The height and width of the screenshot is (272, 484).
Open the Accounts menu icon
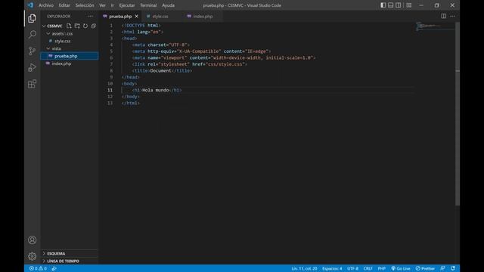pyautogui.click(x=32, y=240)
